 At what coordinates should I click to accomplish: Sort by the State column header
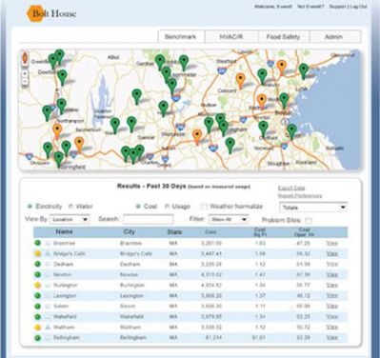(174, 232)
